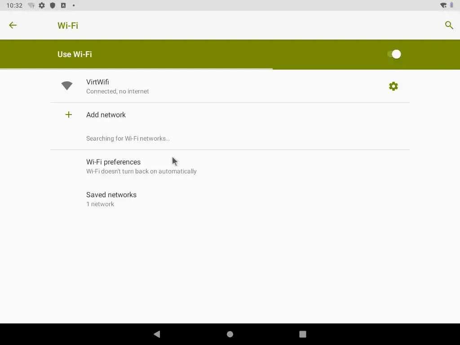Open Wi-Fi preferences
The height and width of the screenshot is (345, 460).
pyautogui.click(x=230, y=166)
